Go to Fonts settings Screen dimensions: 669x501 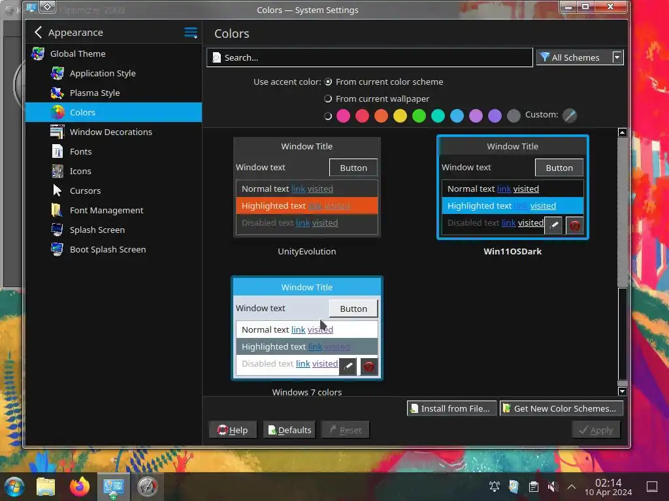tap(114, 151)
